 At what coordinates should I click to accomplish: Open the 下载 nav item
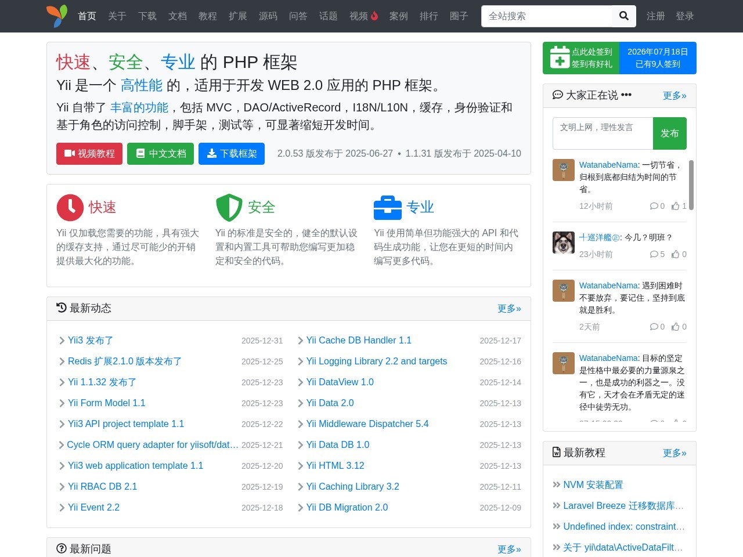pos(147,16)
